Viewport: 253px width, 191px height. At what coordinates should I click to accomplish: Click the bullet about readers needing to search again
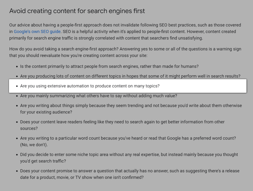coord(122,122)
